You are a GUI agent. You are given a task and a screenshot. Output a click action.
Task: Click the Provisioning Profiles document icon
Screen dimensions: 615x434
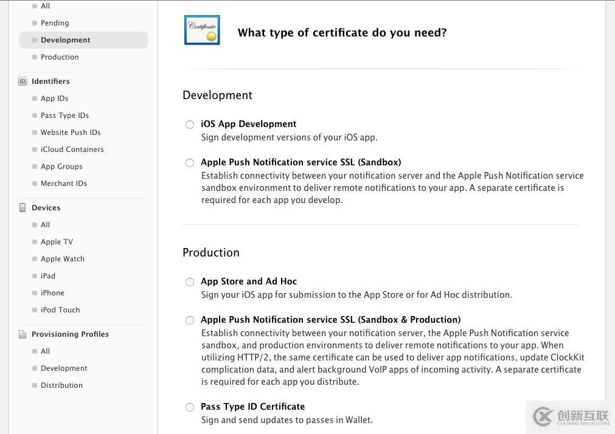coord(23,334)
